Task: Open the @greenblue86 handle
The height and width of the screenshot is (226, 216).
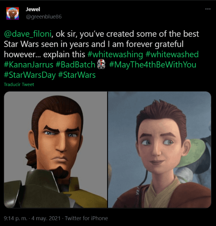Action: click(x=44, y=17)
